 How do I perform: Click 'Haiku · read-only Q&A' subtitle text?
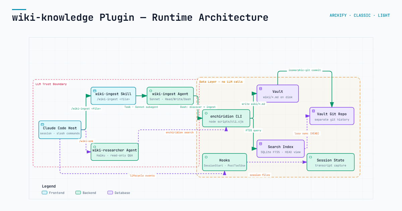point(115,155)
